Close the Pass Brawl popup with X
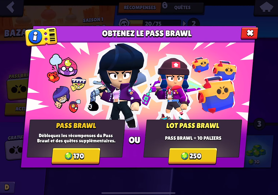Viewport: 278px width, 195px height. coord(249,33)
